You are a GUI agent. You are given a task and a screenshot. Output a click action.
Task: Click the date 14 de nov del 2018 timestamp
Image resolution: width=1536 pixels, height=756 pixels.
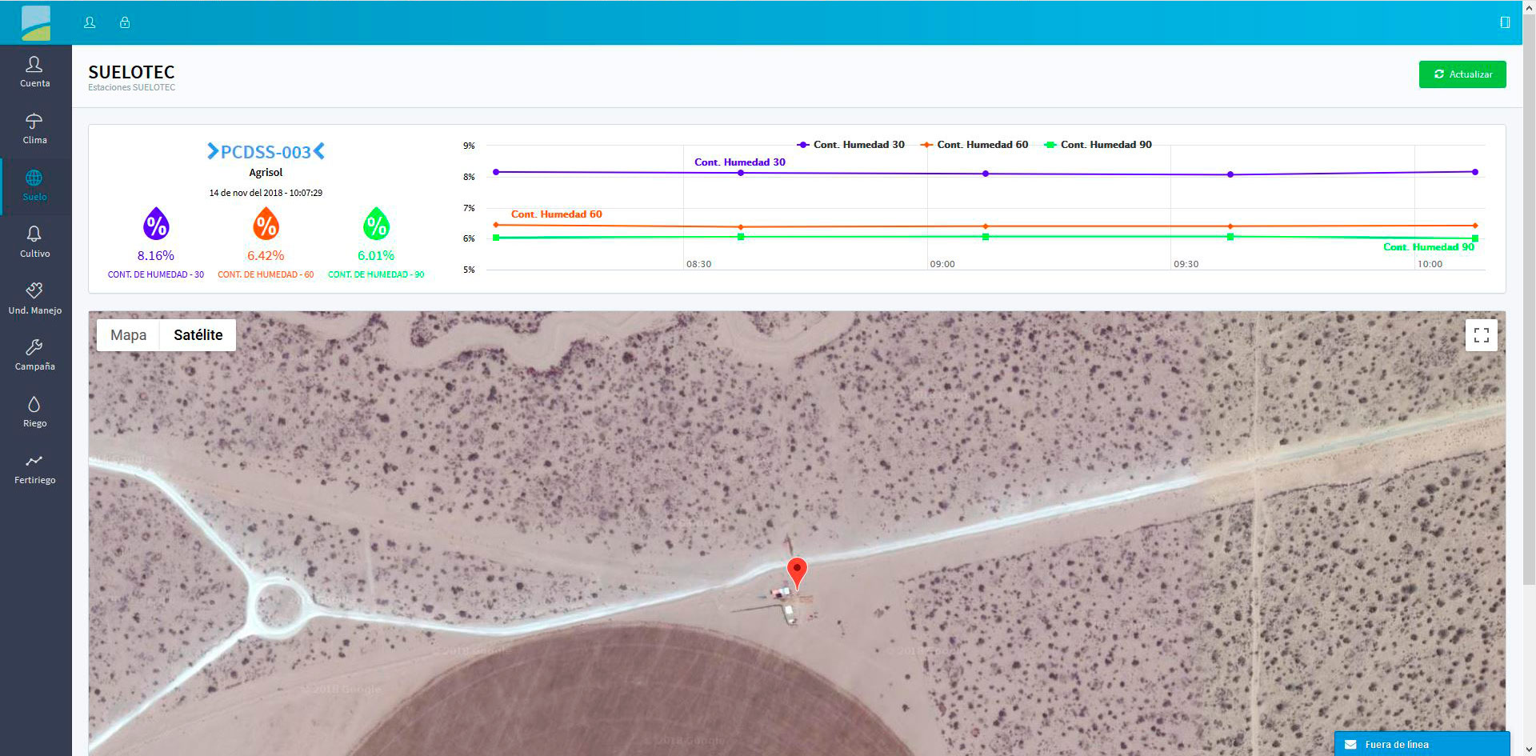point(266,193)
